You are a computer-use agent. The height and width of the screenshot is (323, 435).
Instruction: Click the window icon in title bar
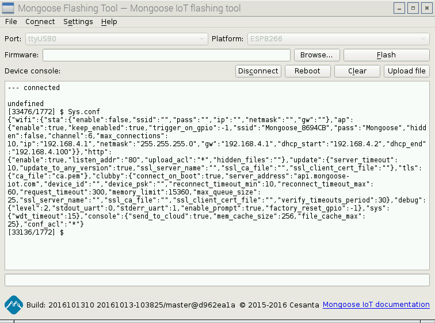coord(9,9)
